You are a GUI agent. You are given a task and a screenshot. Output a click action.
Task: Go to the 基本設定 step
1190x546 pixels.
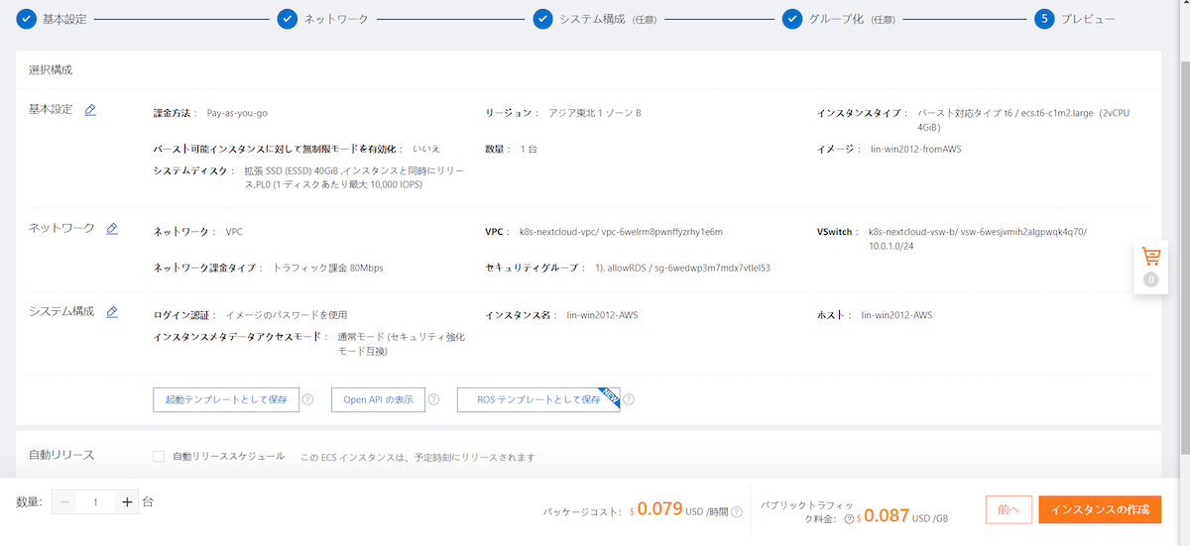(x=27, y=19)
